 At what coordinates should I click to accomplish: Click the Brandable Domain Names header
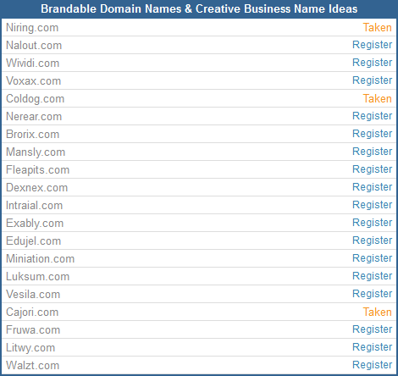pos(199,9)
